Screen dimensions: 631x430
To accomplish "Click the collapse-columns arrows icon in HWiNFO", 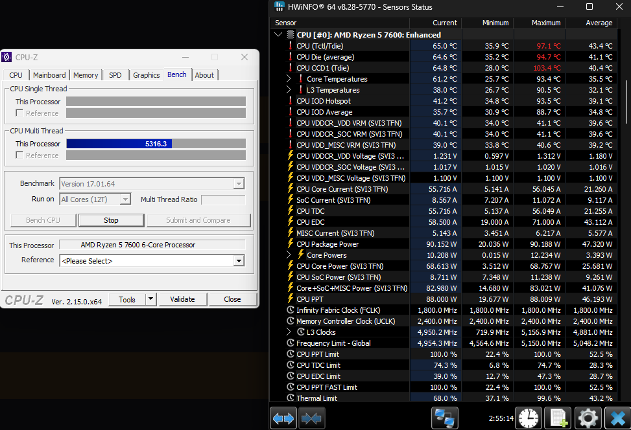I will 312,418.
